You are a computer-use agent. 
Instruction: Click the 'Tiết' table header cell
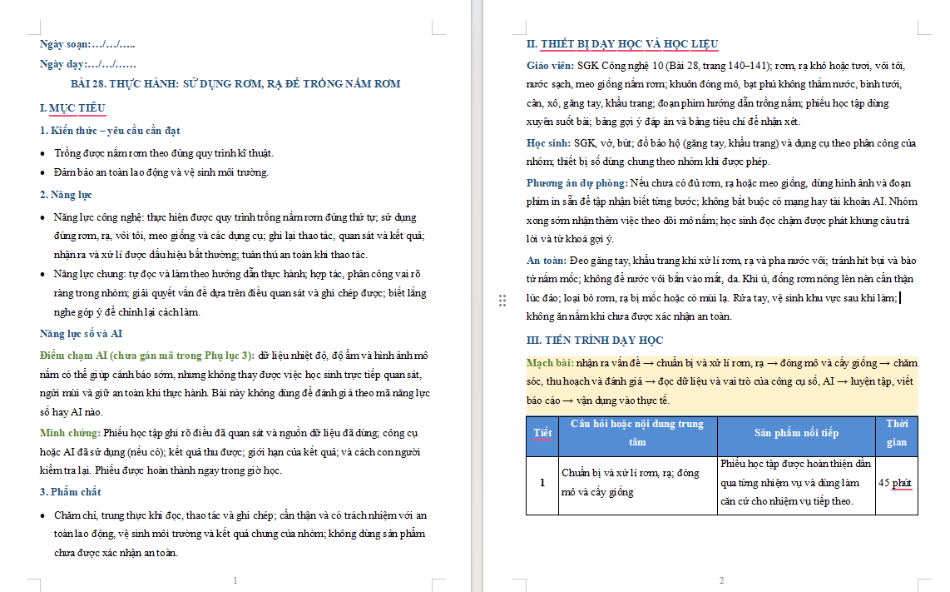[542, 433]
